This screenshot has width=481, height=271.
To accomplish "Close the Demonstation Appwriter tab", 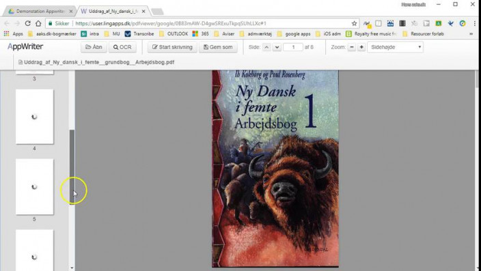I will pyautogui.click(x=71, y=12).
